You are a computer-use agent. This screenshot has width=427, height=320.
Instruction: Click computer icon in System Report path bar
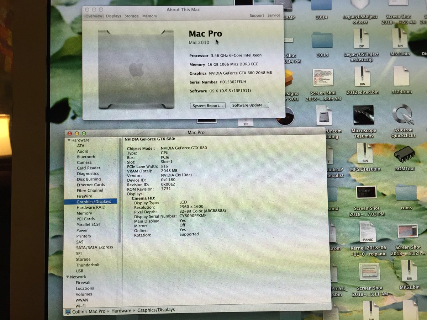click(68, 311)
